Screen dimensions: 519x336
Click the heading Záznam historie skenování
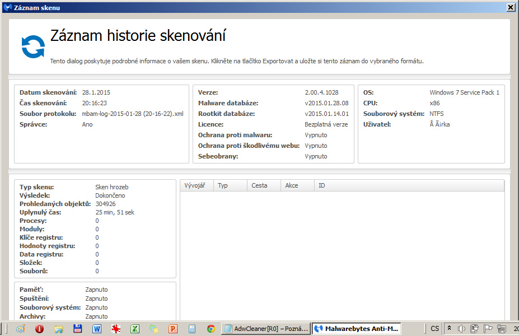[138, 36]
